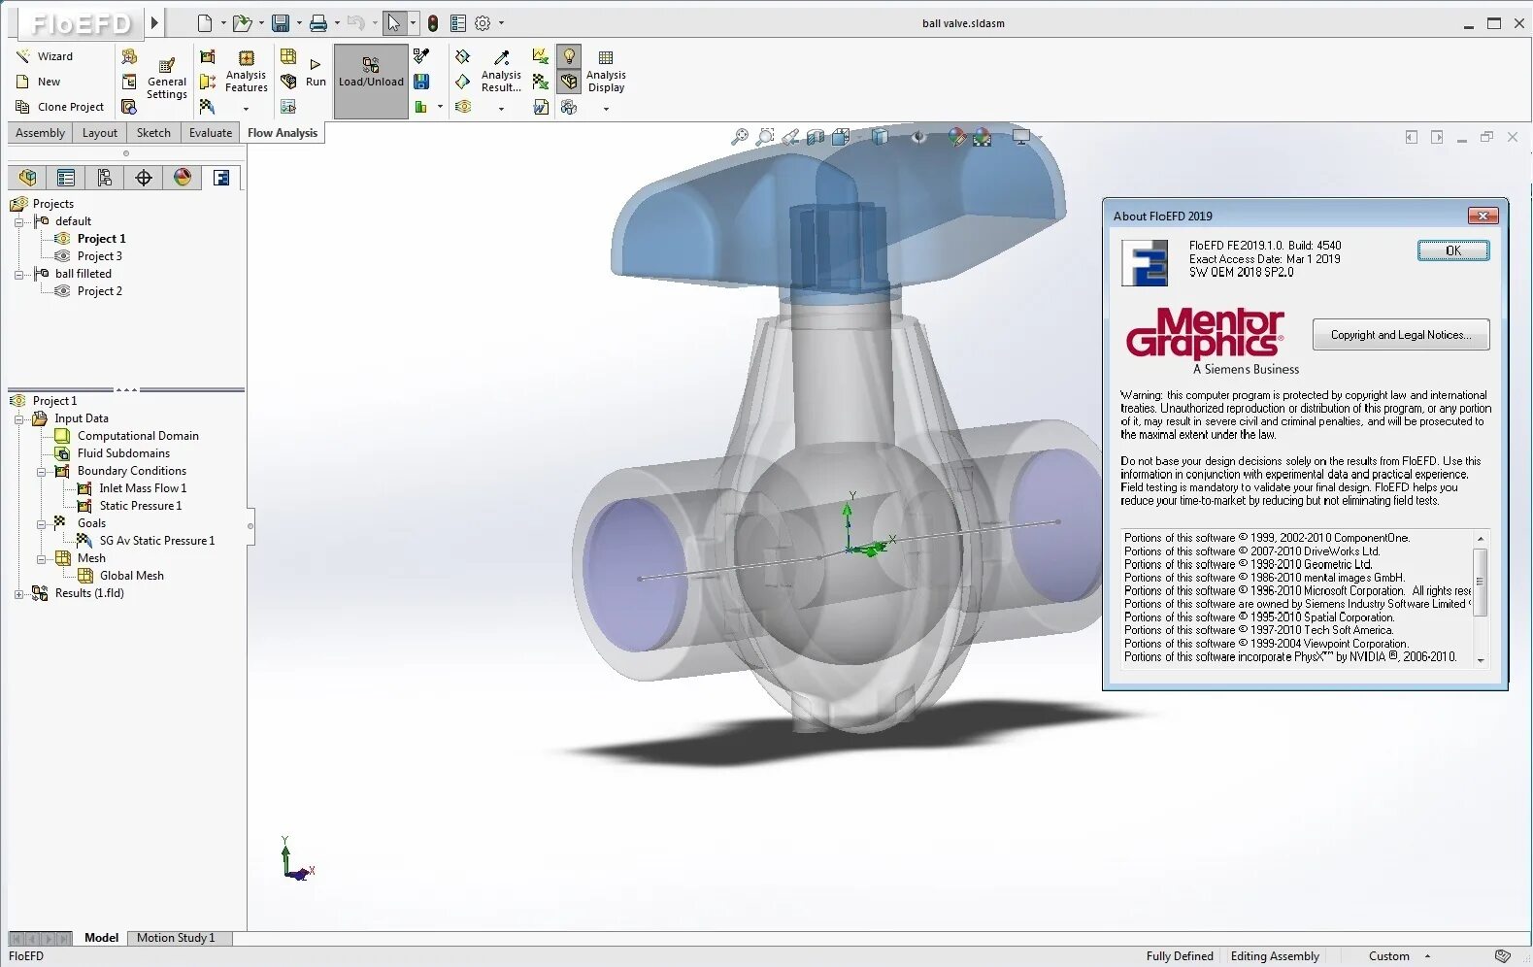Viewport: 1533px width, 967px height.
Task: Collapse the Mesh node
Action: coord(41,558)
